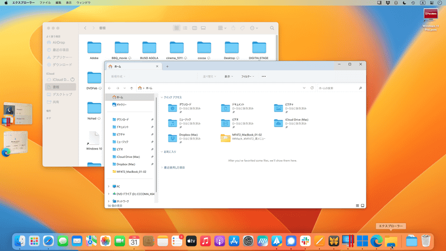Switch Explorer to large thumbnails view icon
Image resolution: width=446 pixels, height=251 pixels.
coord(363,205)
